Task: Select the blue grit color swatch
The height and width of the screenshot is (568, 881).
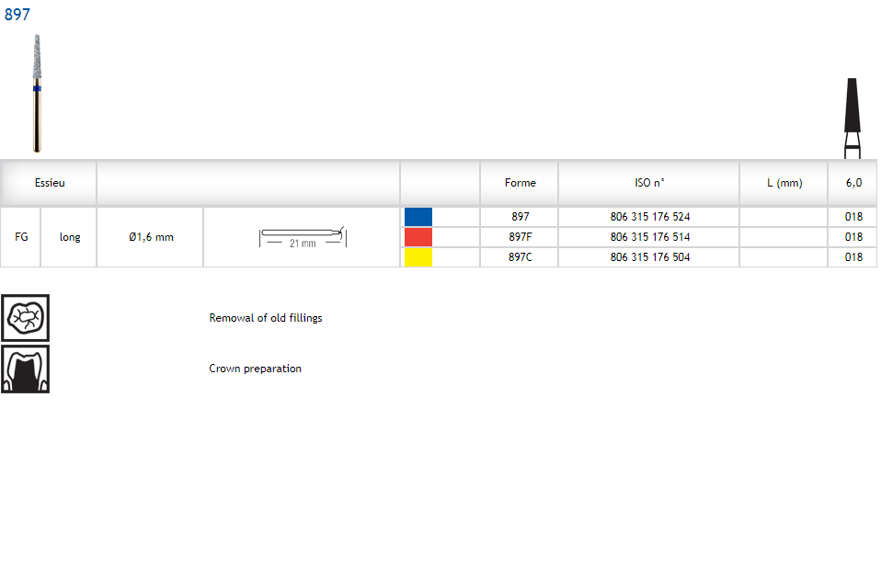Action: (x=418, y=217)
